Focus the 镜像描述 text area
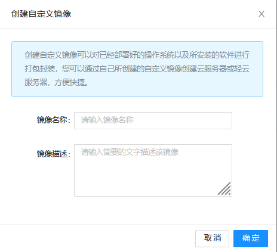This screenshot has height=252, width=277. [x=153, y=170]
